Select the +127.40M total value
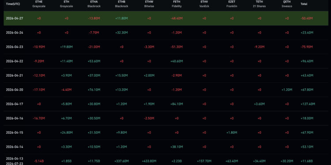The height and width of the screenshot is (165, 331). (x=308, y=104)
